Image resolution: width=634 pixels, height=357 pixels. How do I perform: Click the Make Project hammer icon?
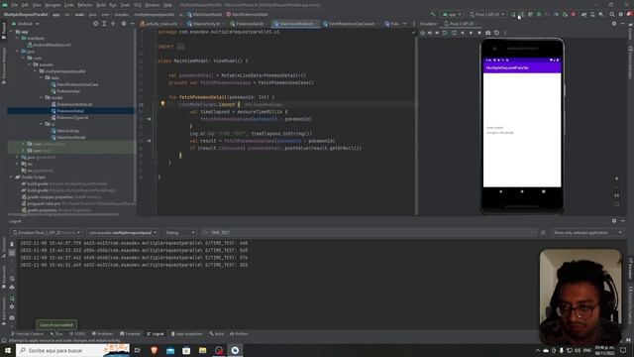pyautogui.click(x=433, y=14)
